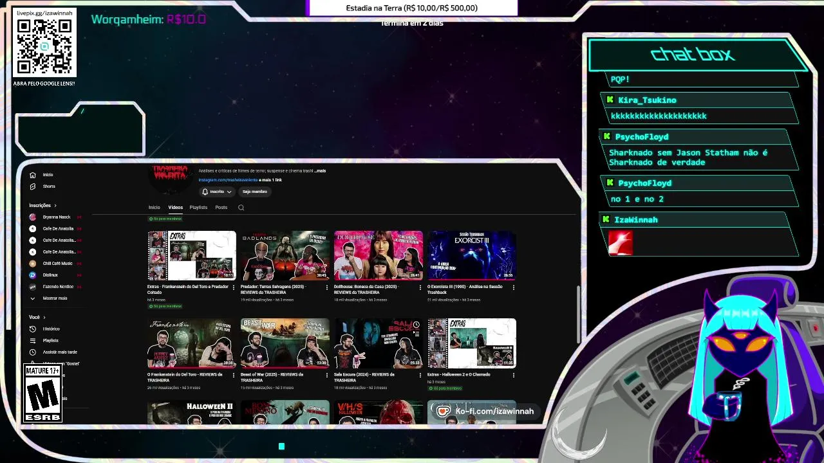The image size is (824, 463).
Task: Open options menu for O Exorcista III video
Action: pos(514,287)
